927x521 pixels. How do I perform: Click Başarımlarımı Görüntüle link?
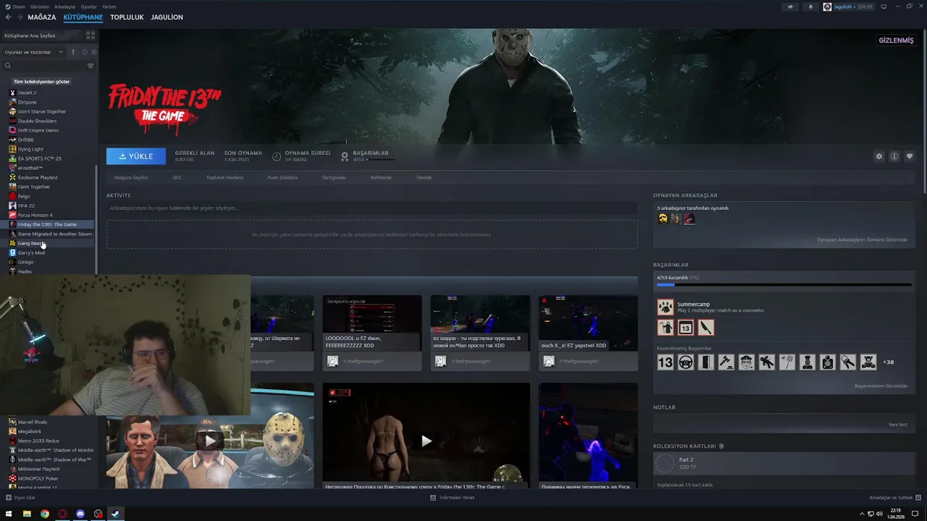pyautogui.click(x=881, y=386)
